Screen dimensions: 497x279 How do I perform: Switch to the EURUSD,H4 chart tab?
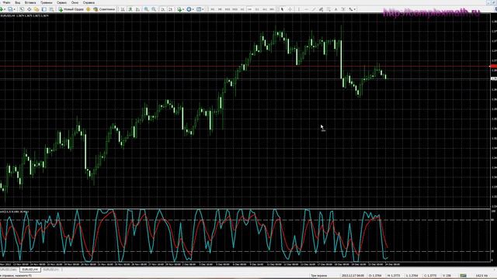pyautogui.click(x=30, y=270)
